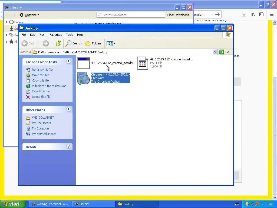Open Firefox library bookshelf icon
The width and height of the screenshot is (277, 208).
[x=253, y=15]
